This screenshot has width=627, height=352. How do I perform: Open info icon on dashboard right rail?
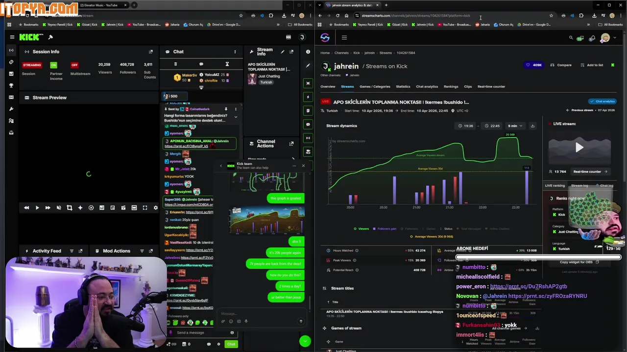[308, 51]
